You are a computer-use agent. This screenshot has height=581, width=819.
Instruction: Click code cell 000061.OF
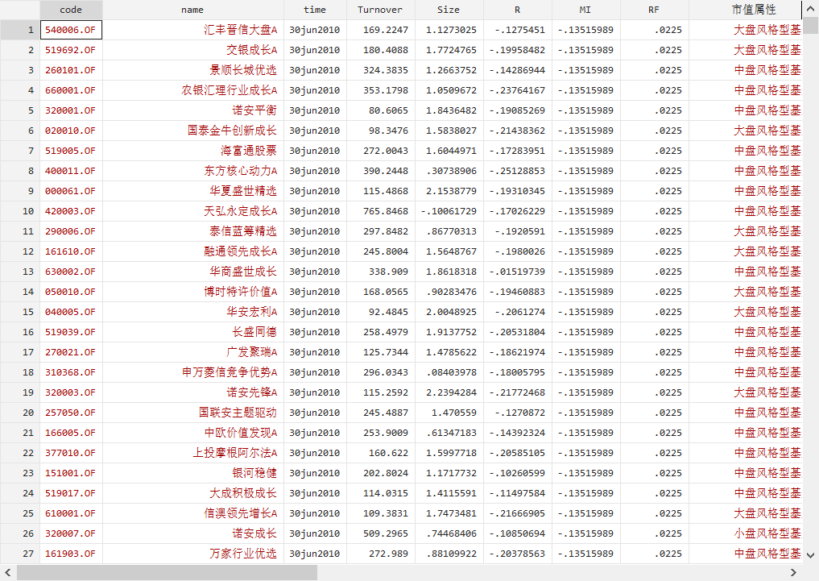click(71, 191)
